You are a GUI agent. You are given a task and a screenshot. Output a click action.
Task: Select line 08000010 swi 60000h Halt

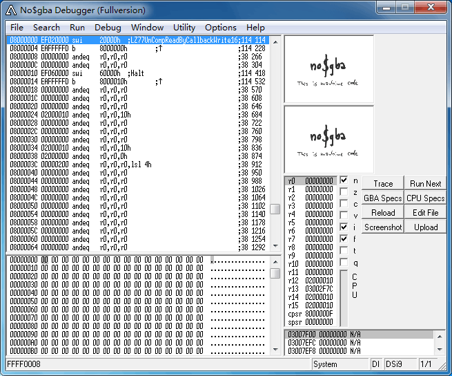pos(138,73)
